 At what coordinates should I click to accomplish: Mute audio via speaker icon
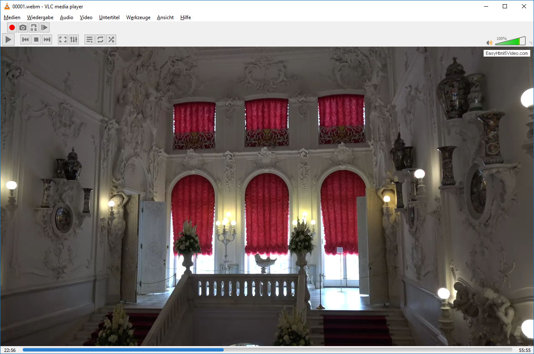coord(489,43)
